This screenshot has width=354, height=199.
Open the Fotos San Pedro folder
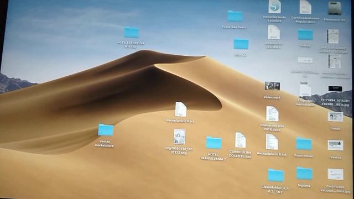point(235,16)
